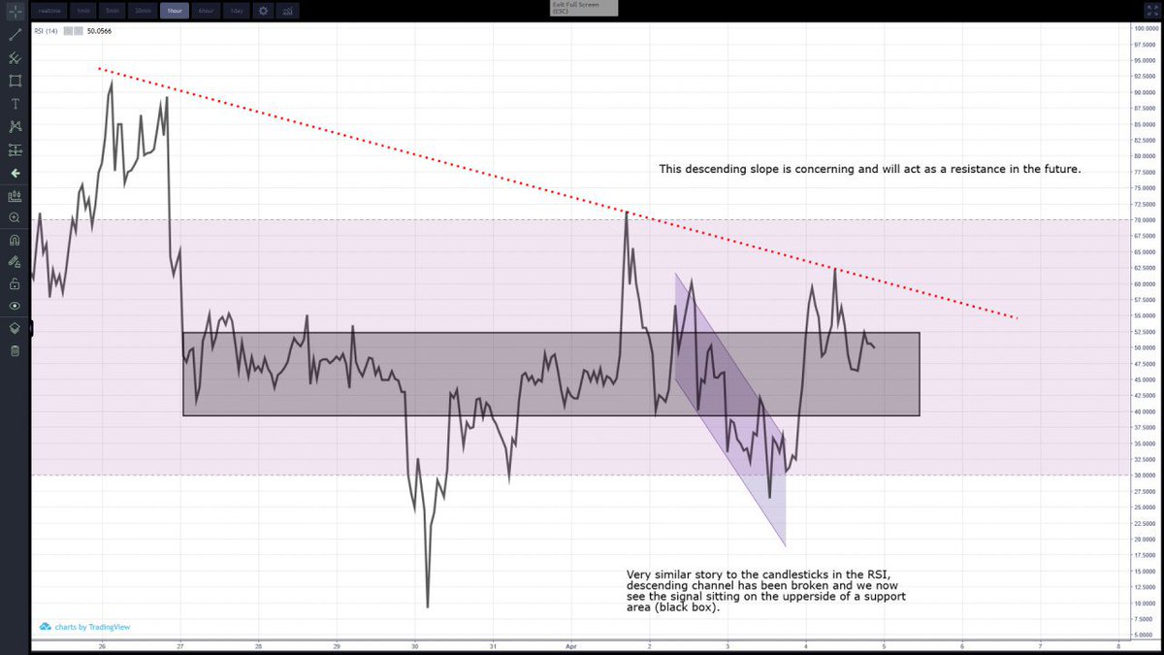The height and width of the screenshot is (655, 1164).
Task: Click the 70.0000 level on price scale
Action: [x=1147, y=220]
